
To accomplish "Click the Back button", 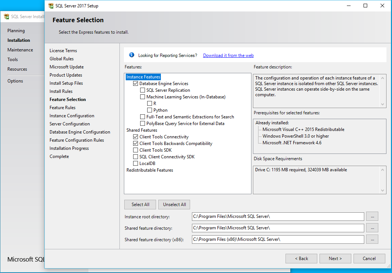I will click(301, 259).
